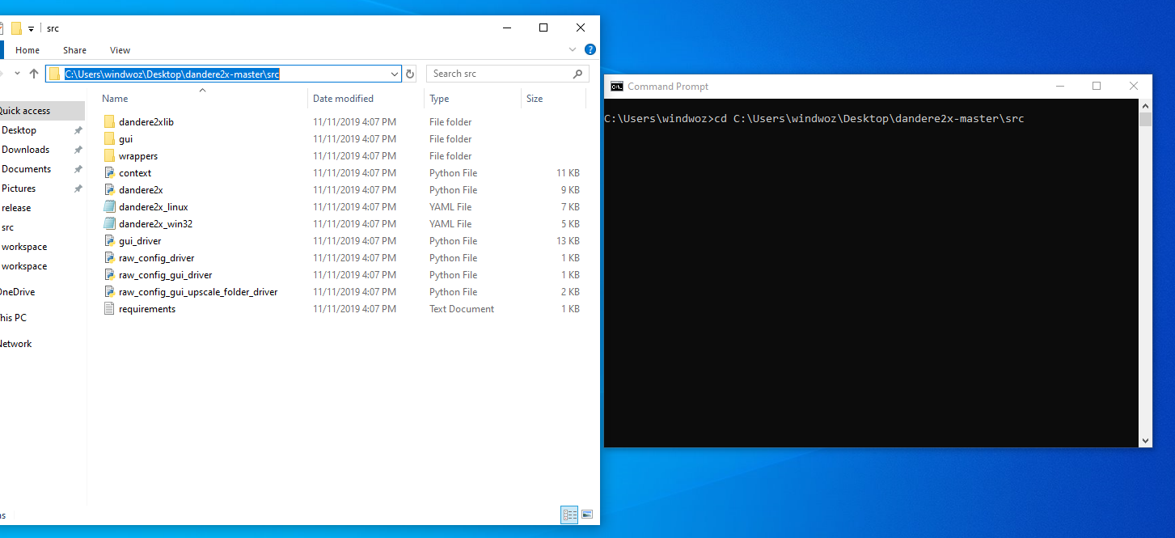Expand the address bar history dropdown arrow
Screen dimensions: 1175x538
[395, 73]
